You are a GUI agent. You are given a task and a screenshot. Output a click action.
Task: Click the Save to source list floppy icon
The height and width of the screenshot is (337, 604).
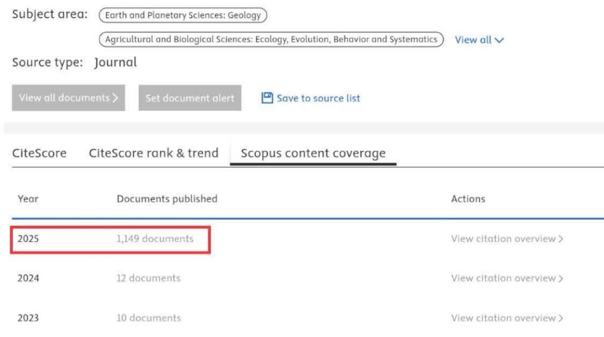(267, 98)
